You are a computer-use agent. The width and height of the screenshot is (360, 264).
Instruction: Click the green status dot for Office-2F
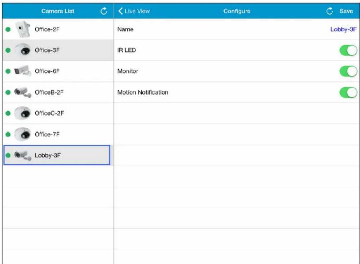(8, 29)
